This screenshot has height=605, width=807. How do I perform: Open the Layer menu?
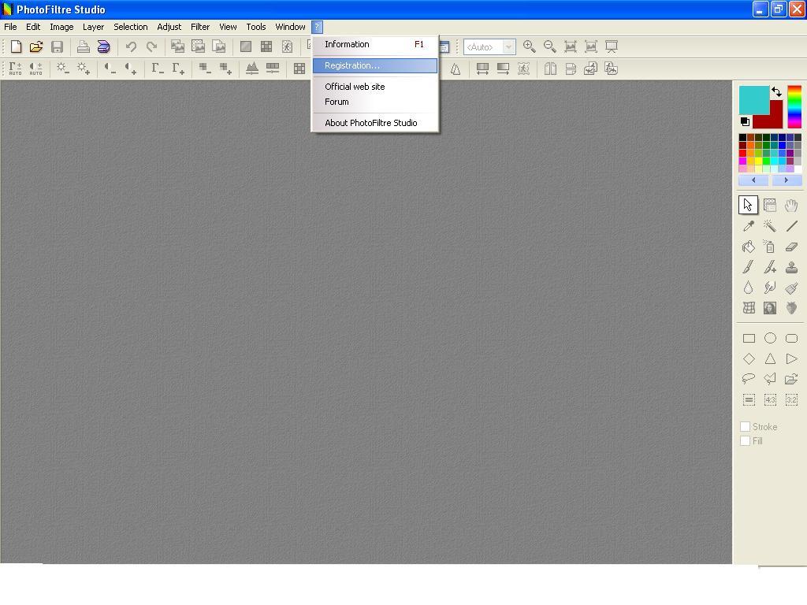point(93,27)
